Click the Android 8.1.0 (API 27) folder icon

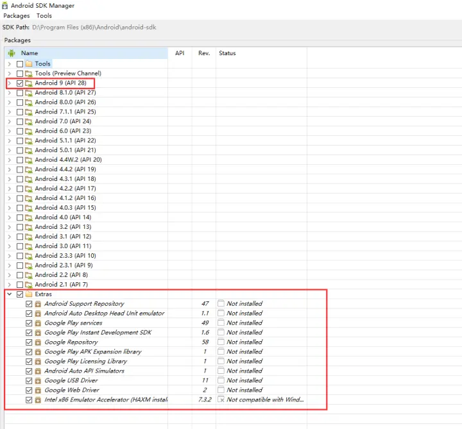29,93
